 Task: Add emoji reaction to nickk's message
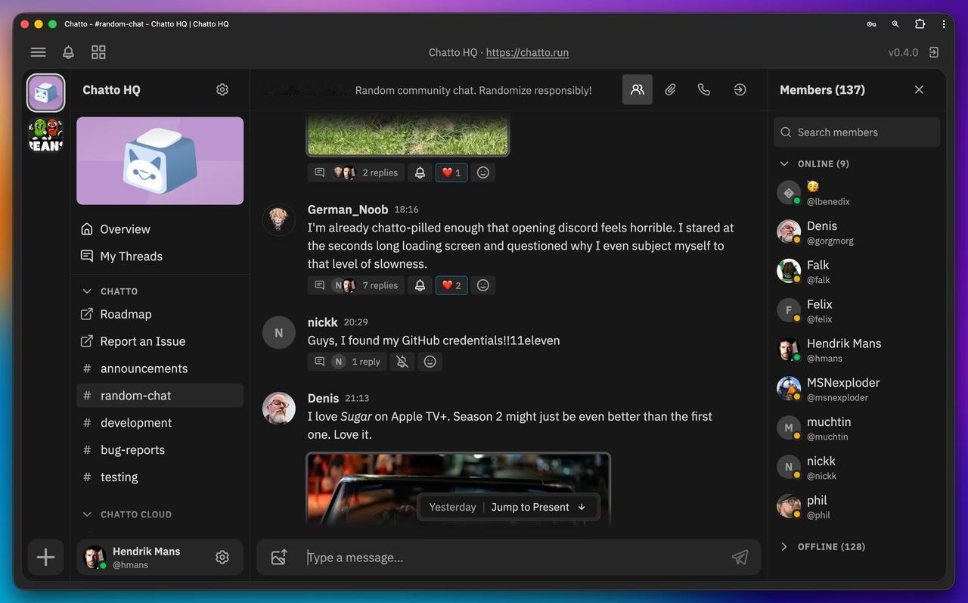coord(430,362)
